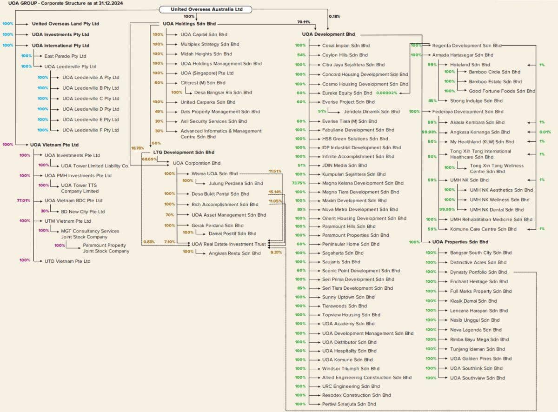Select Bangsar South City Sdn Bhd
The height and width of the screenshot is (412, 558).
click(x=481, y=253)
